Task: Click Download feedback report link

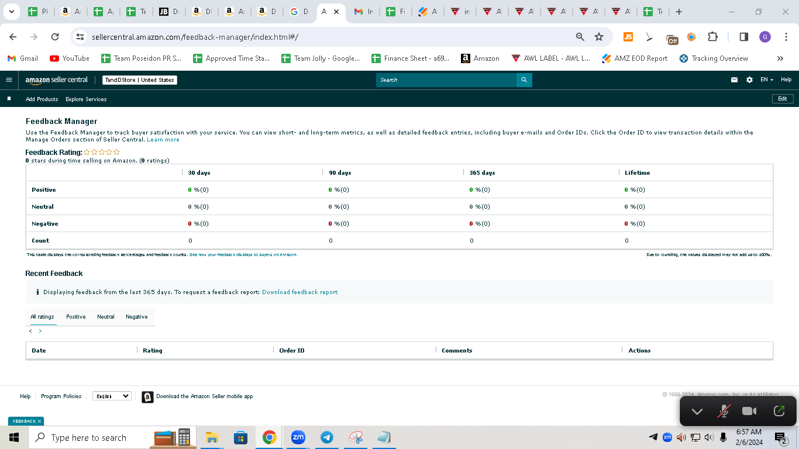Action: pos(299,292)
